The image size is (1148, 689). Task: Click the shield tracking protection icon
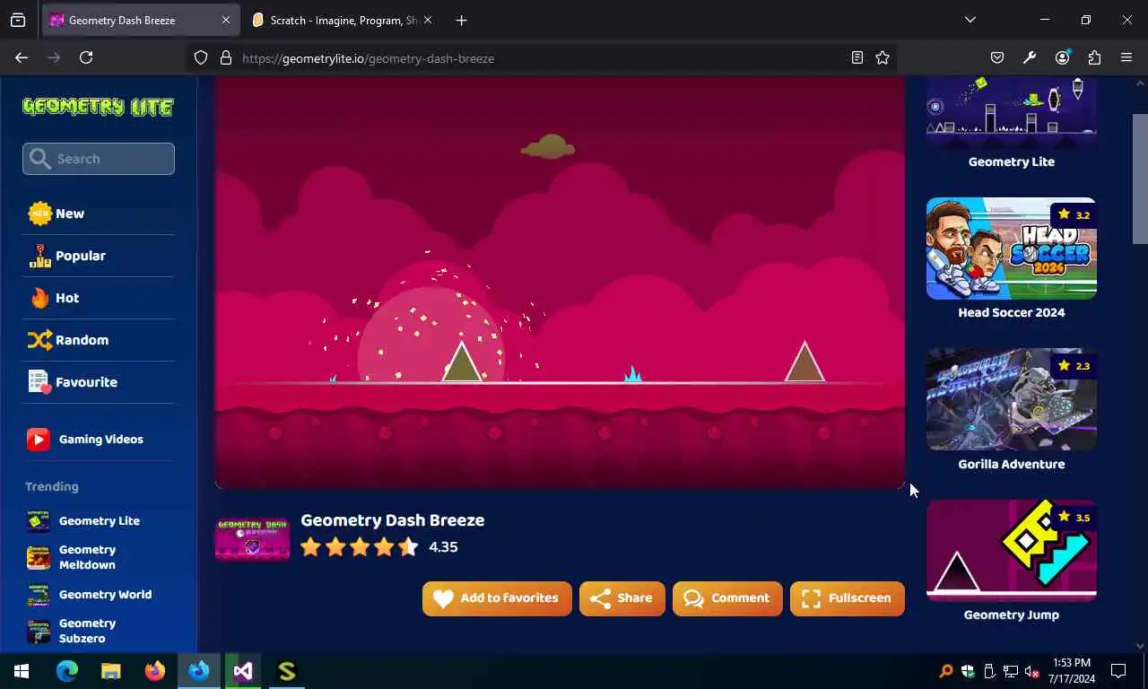click(x=201, y=57)
